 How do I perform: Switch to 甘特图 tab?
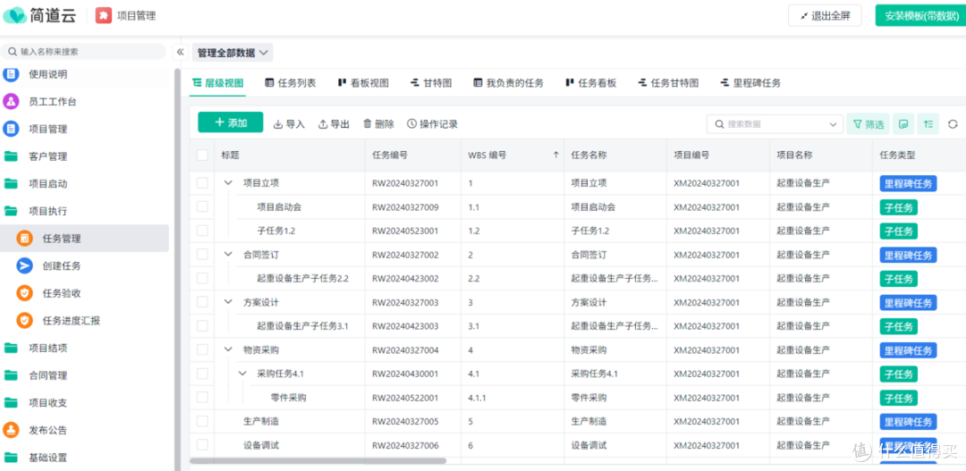[x=431, y=83]
